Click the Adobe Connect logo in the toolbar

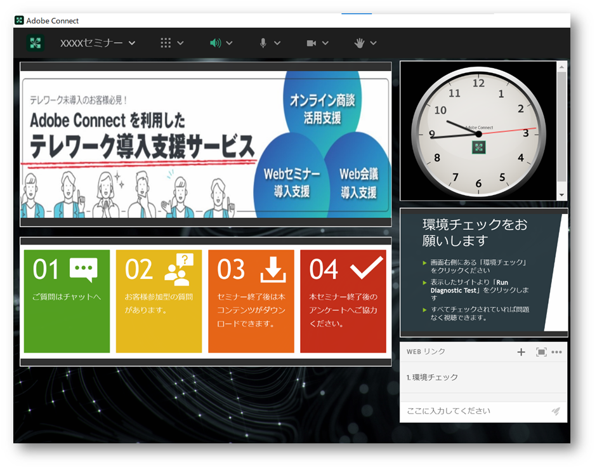tap(35, 43)
